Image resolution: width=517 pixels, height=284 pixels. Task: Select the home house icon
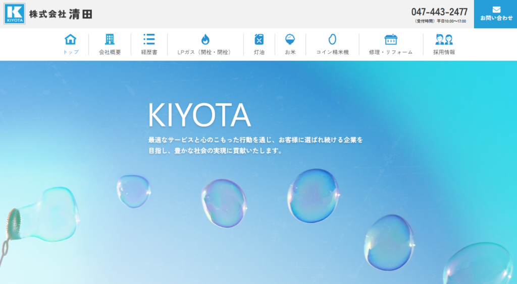[71, 39]
